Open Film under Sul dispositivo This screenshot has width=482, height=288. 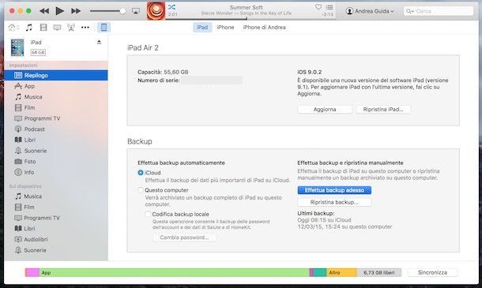(x=56, y=207)
